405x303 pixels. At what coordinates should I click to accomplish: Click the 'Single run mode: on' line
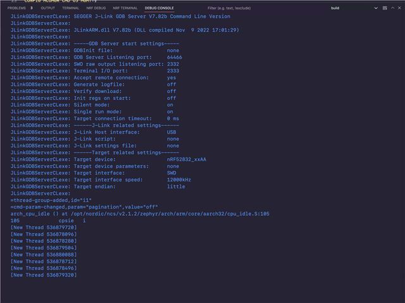(92, 111)
